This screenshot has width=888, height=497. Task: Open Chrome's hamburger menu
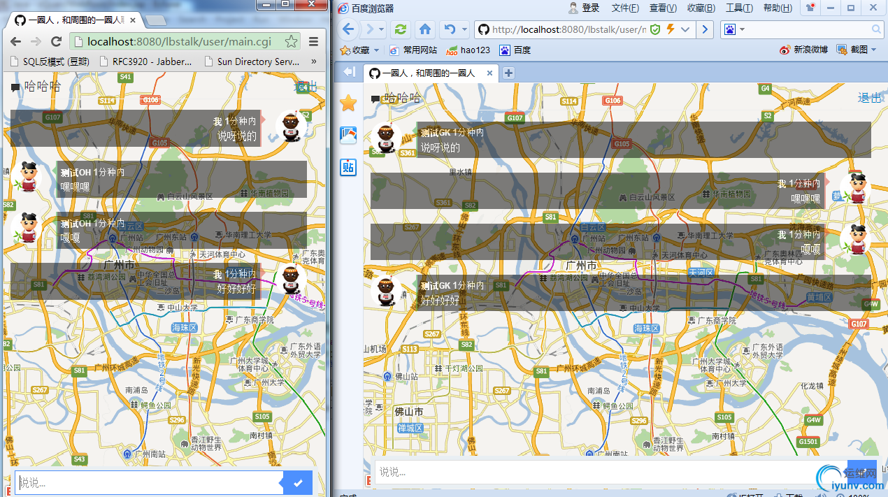click(314, 42)
